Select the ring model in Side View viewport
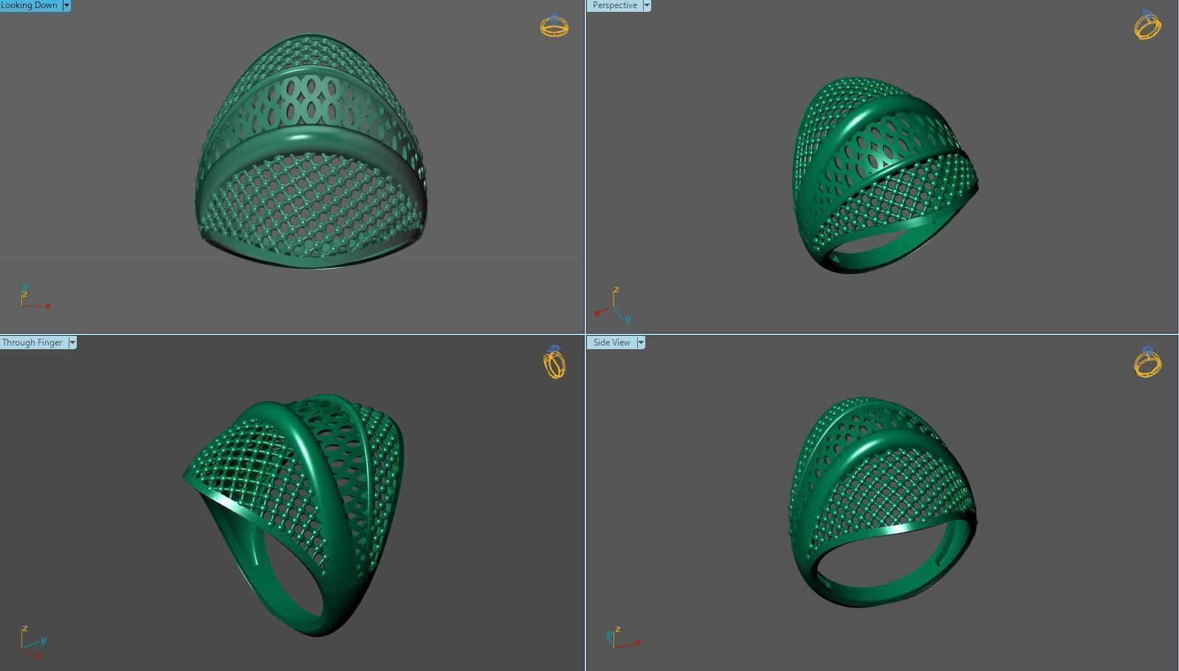Image resolution: width=1179 pixels, height=671 pixels. (883, 502)
